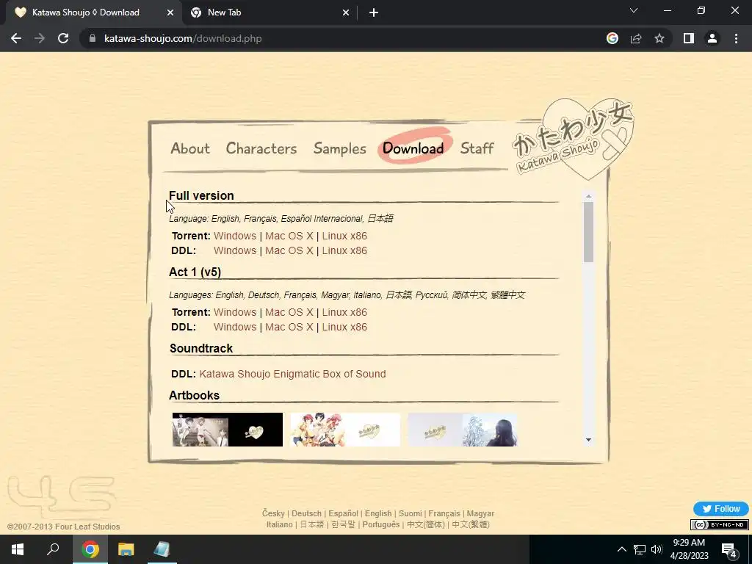Click the Twitter Follow button
The height and width of the screenshot is (564, 752).
click(721, 509)
